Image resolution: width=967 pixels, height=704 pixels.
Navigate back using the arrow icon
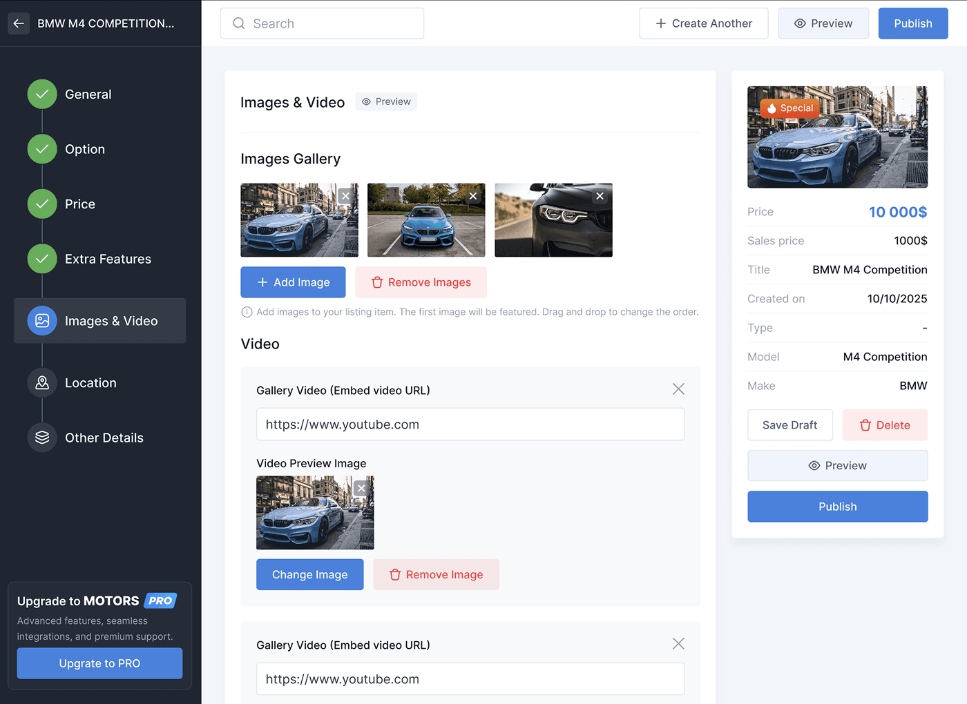click(18, 23)
